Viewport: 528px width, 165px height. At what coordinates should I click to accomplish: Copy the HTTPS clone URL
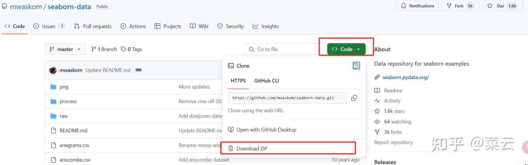point(354,98)
